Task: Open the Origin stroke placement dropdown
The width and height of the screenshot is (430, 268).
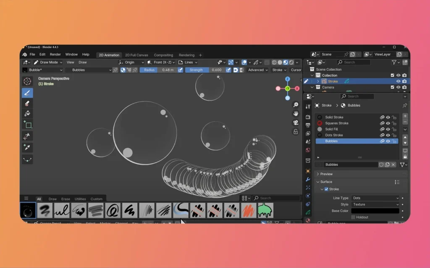Action: pyautogui.click(x=131, y=62)
